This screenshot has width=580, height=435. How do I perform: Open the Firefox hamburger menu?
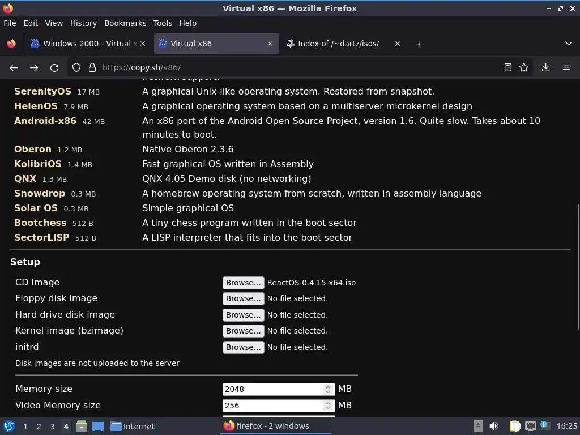click(566, 67)
